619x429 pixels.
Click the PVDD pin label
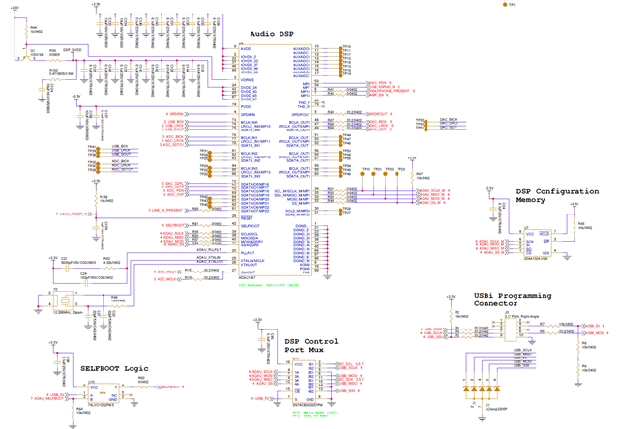[x=246, y=106]
